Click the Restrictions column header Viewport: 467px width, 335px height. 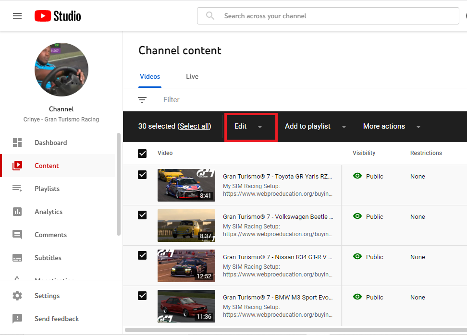(426, 153)
